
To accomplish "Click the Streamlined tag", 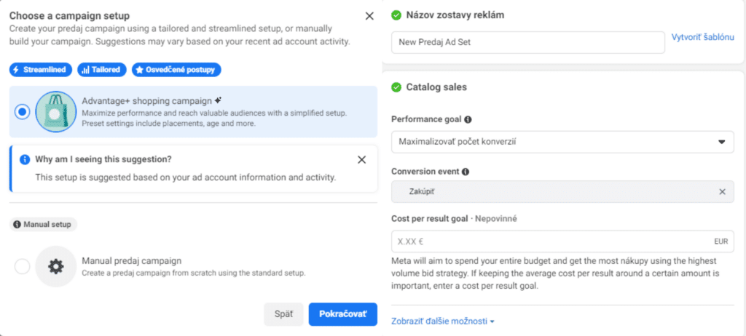I will tap(41, 70).
